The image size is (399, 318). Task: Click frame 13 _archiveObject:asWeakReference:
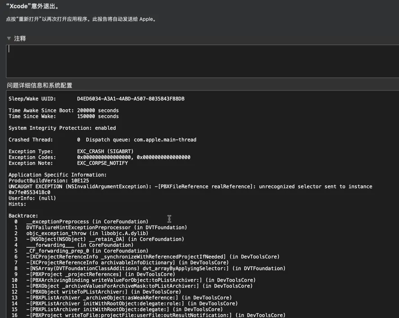pyautogui.click(x=122, y=298)
